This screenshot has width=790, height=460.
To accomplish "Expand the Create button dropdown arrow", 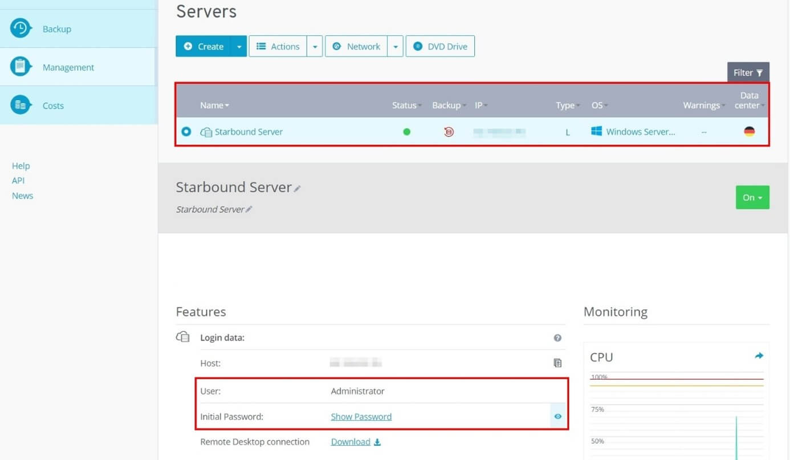I will [x=239, y=47].
